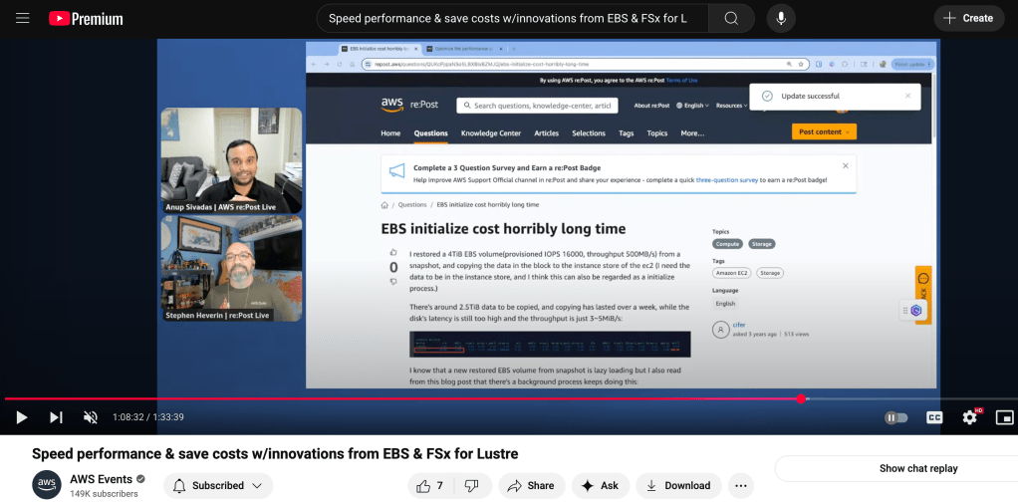
Task: Open the more actions ellipsis menu
Action: [740, 486]
